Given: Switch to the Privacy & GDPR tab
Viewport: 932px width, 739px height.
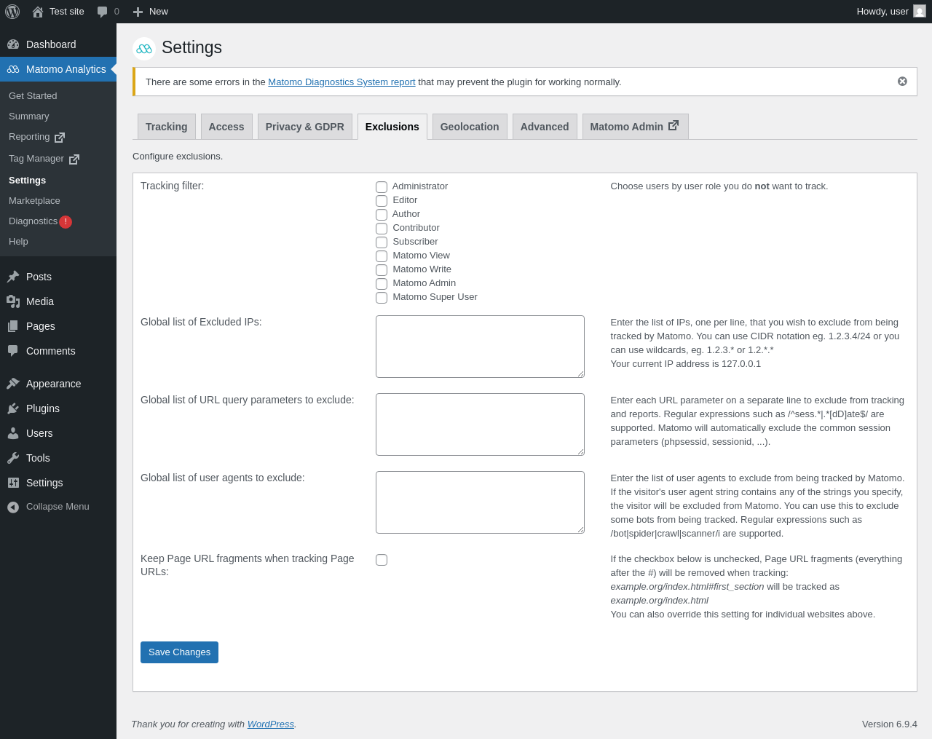Looking at the screenshot, I should 305,127.
